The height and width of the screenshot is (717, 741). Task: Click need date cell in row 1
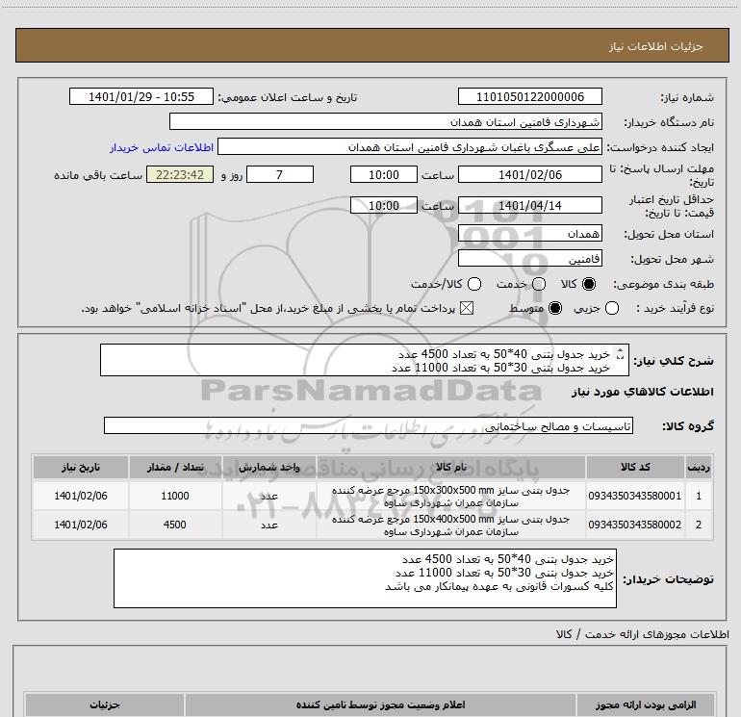(80, 496)
